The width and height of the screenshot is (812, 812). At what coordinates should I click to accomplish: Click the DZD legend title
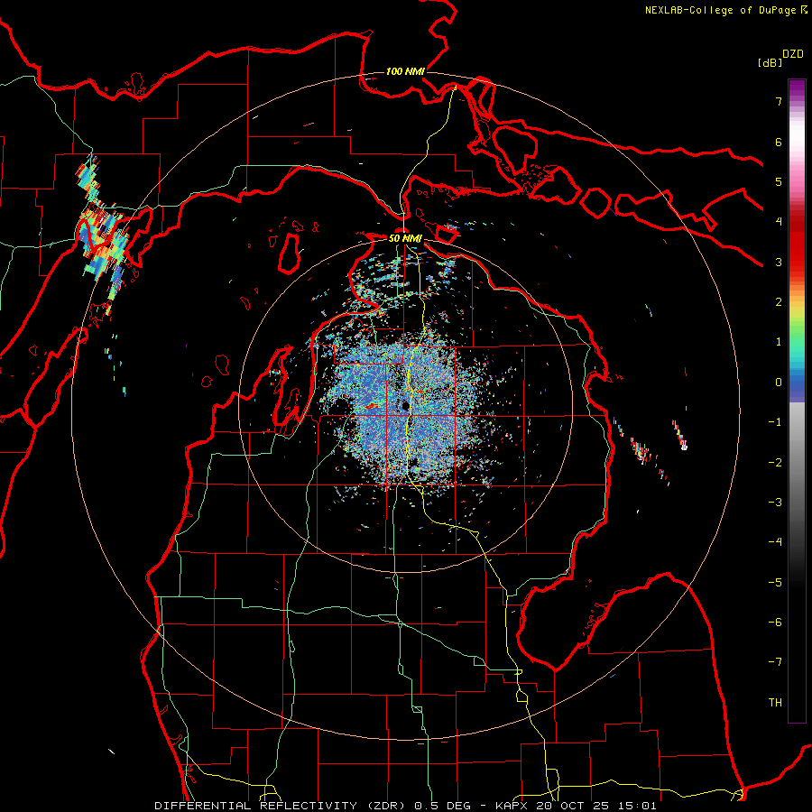point(793,54)
